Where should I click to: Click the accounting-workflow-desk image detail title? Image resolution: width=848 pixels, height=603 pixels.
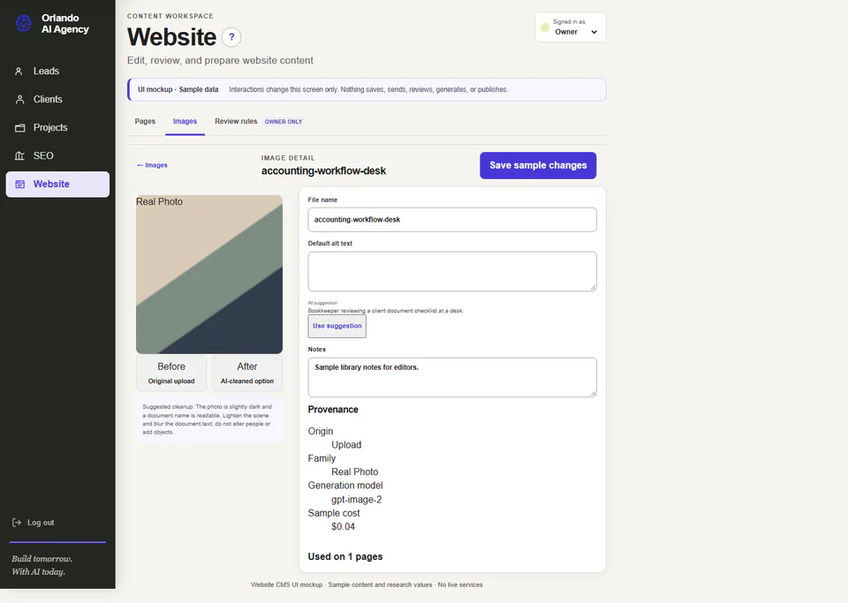pos(323,170)
